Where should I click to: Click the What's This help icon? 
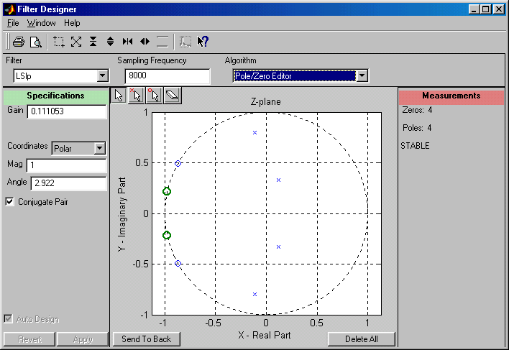(x=203, y=42)
